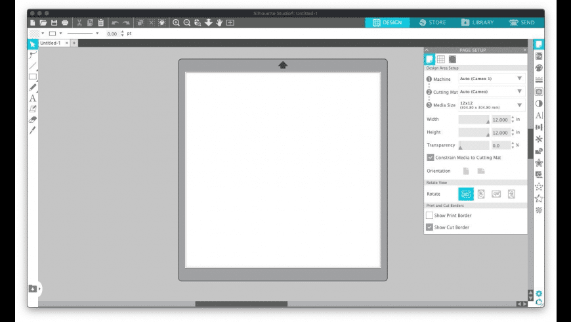Select the fourth Rotate view option
The image size is (571, 322).
pos(511,194)
